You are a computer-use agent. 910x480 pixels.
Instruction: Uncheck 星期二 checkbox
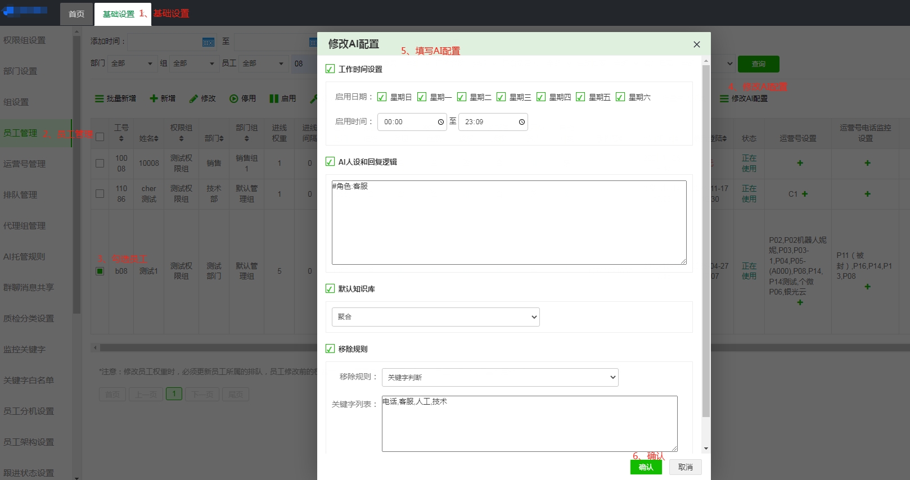(x=461, y=97)
